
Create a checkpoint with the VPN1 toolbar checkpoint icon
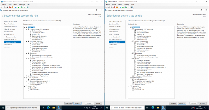[126, 7]
